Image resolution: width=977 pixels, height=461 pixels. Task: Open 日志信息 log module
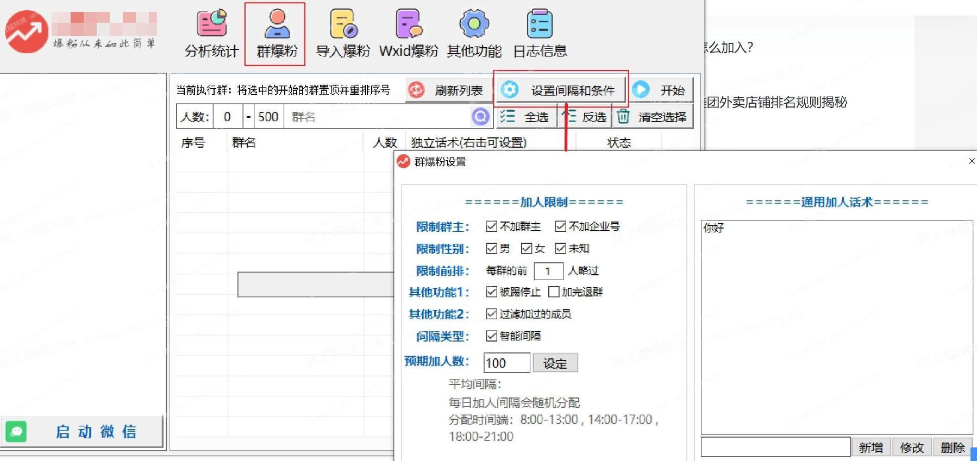[540, 34]
